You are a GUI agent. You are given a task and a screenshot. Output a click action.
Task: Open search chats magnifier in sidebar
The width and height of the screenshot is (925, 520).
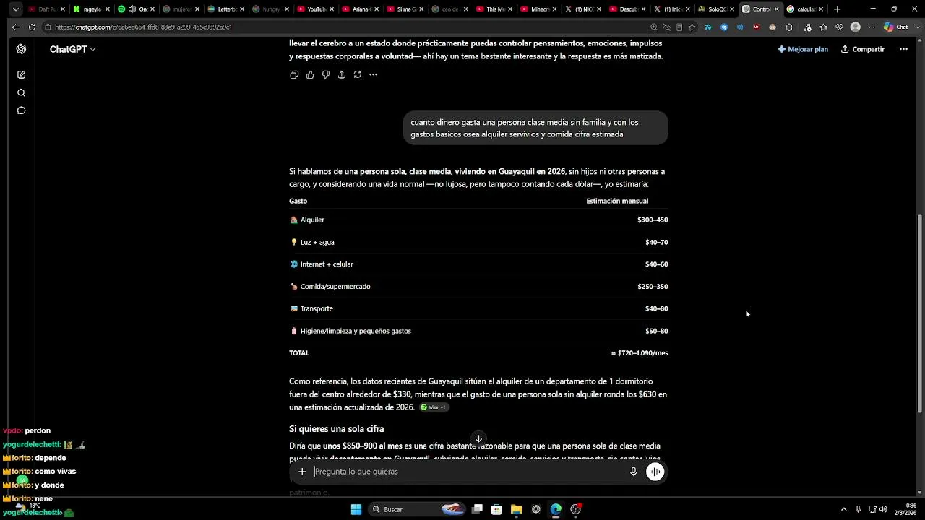pyautogui.click(x=21, y=92)
